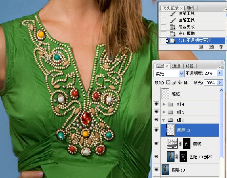Select the 笔记 layer thumbnail
This screenshot has height=178, width=227.
(165, 94)
